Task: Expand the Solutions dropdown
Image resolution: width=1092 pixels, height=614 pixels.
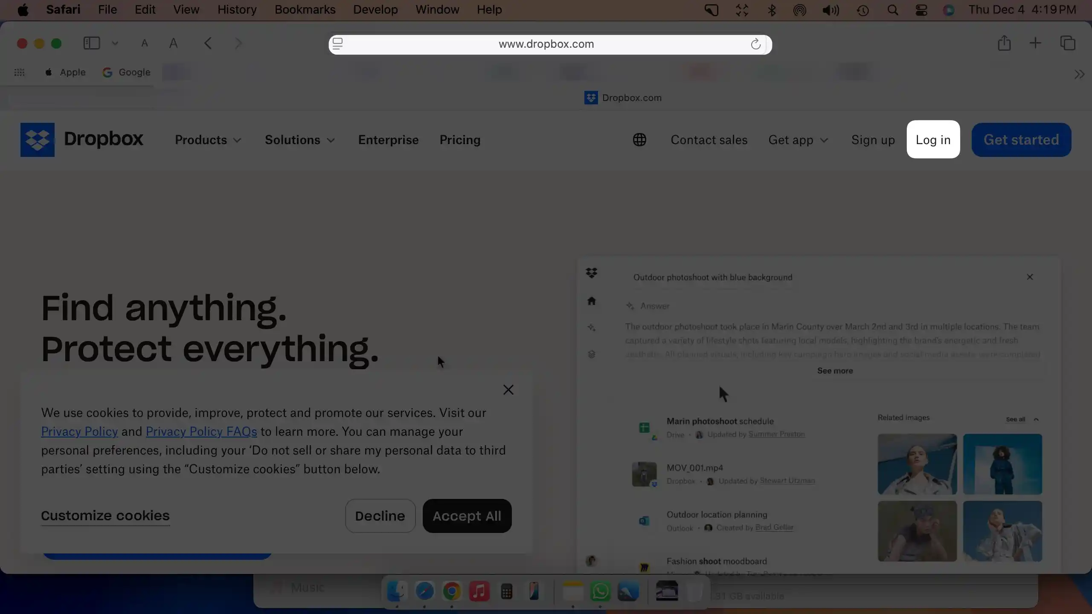Action: tap(299, 140)
